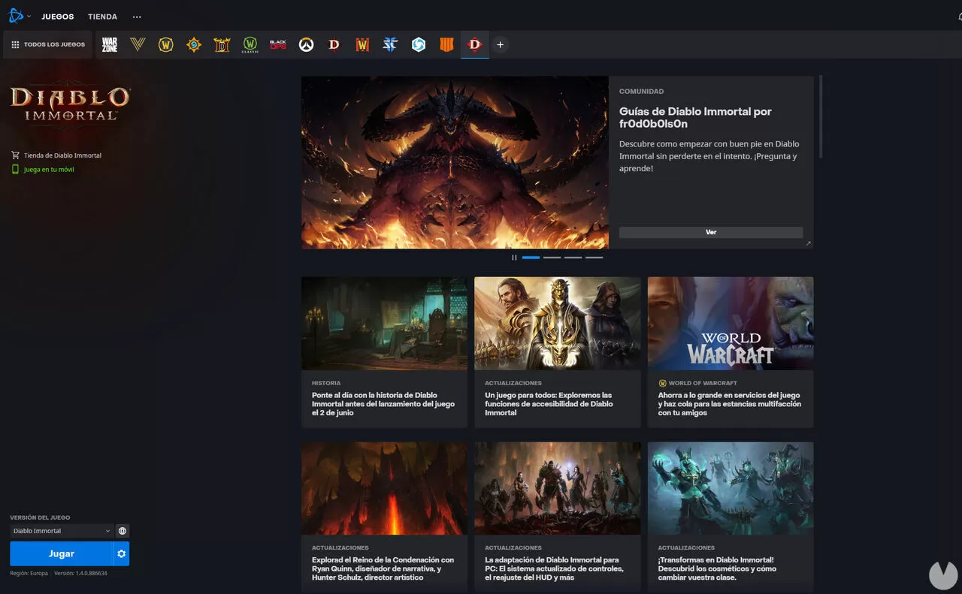
Task: Select the Black Ops Cold War icon
Action: [x=278, y=45]
